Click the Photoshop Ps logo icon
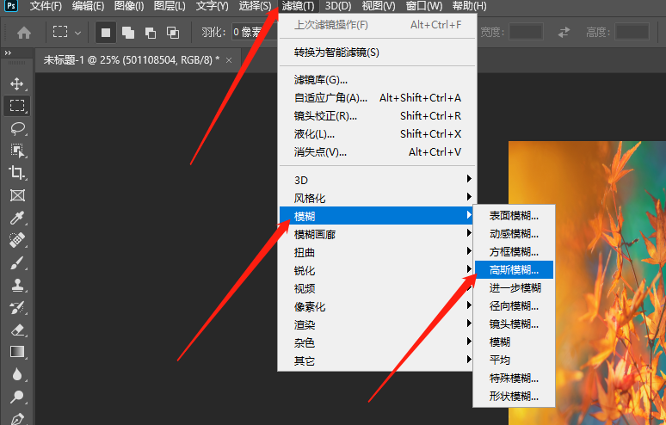Screen dimensions: 666x425 [11, 6]
